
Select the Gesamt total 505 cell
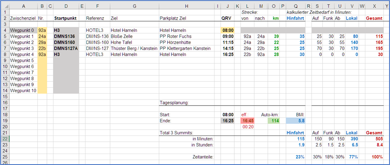[374, 139]
